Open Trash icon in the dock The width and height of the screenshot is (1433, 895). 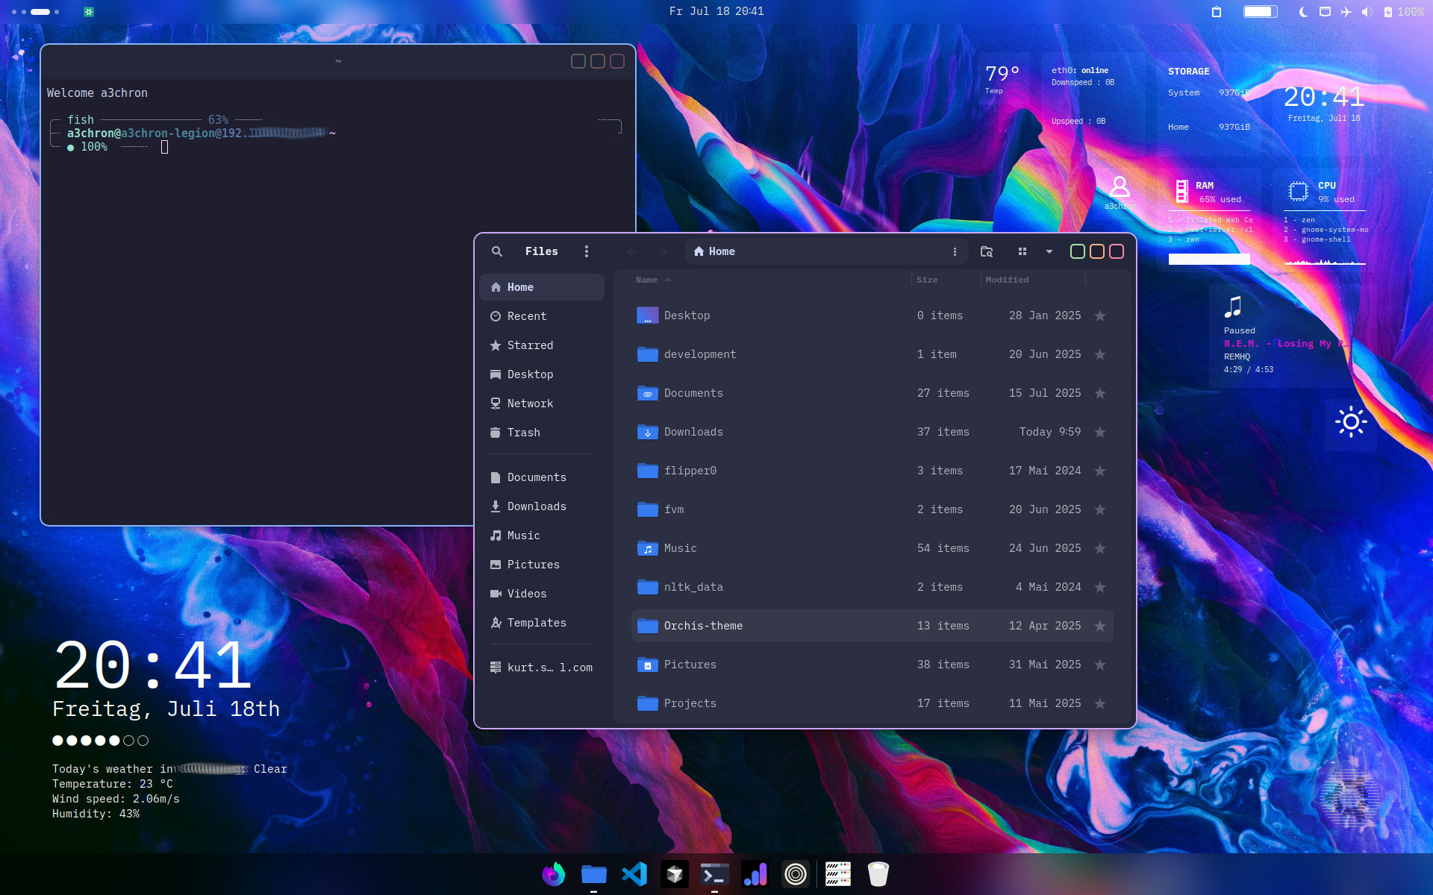coord(878,874)
